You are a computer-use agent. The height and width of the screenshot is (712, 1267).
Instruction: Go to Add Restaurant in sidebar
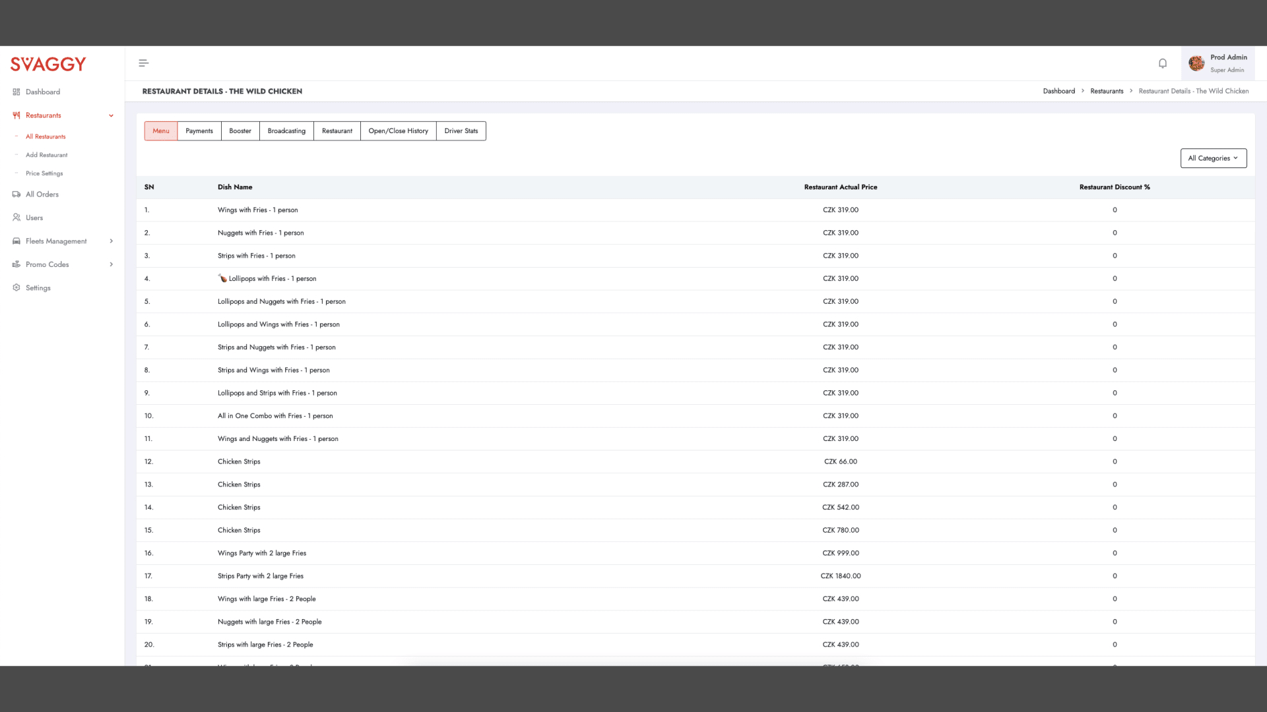pyautogui.click(x=46, y=155)
